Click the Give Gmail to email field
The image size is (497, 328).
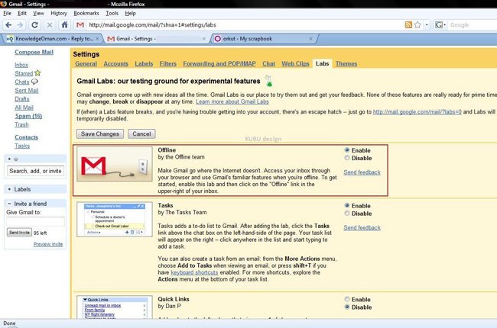(35, 221)
